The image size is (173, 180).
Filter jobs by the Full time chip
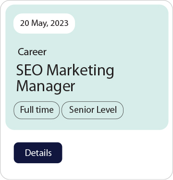37,110
